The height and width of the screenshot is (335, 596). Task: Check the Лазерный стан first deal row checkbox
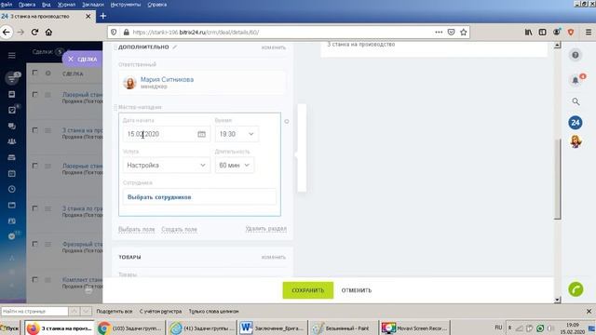pyautogui.click(x=35, y=94)
